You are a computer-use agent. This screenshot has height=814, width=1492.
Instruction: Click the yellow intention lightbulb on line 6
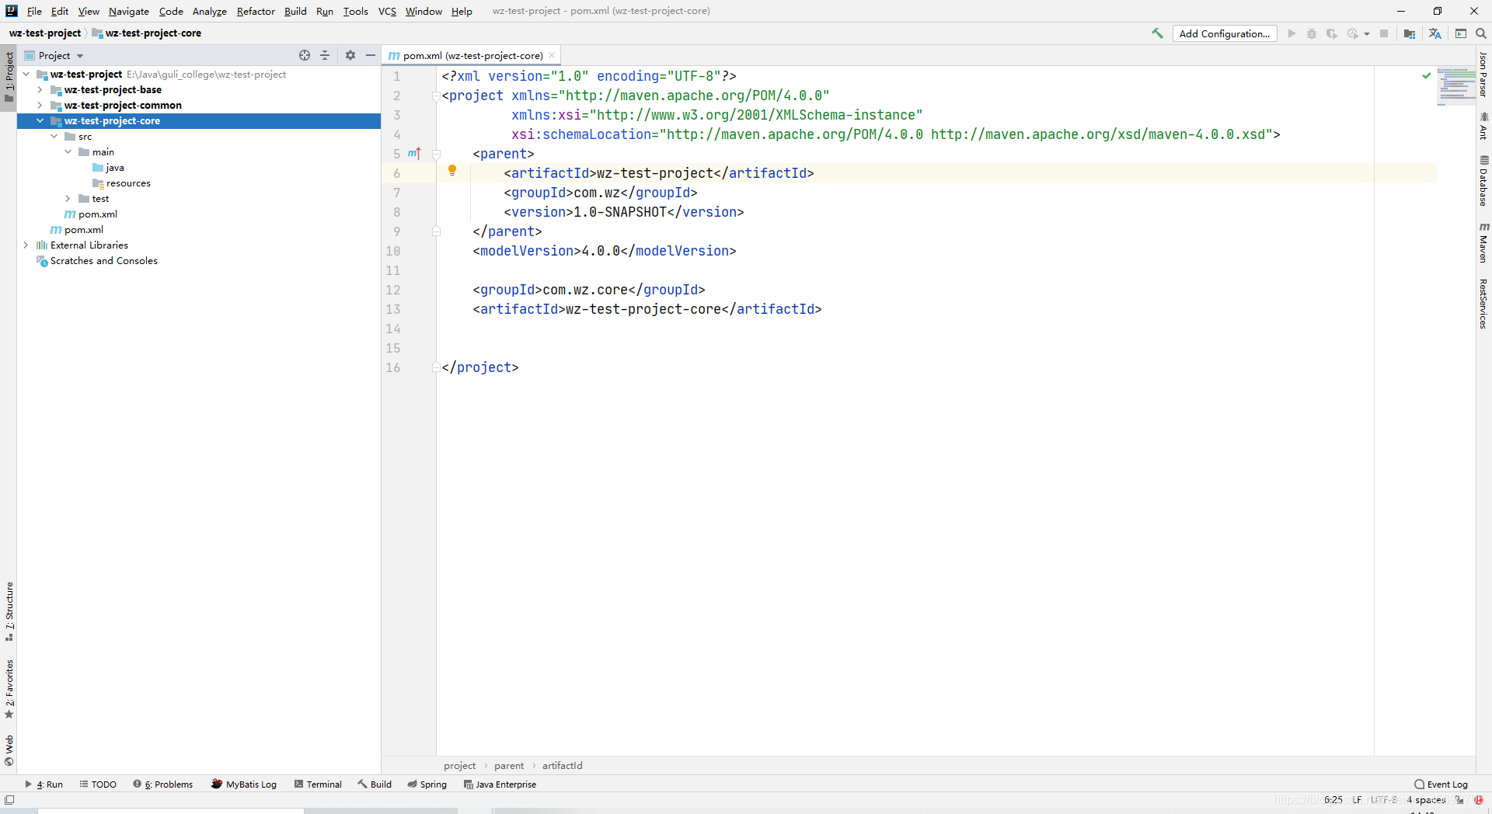coord(452,171)
